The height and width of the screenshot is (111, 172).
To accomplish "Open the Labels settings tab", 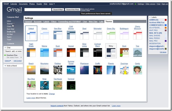I will pos(46,22).
